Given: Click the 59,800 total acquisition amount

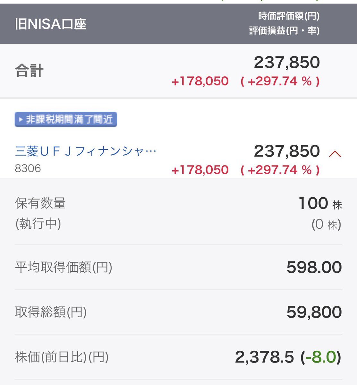Looking at the screenshot, I should pos(314,312).
